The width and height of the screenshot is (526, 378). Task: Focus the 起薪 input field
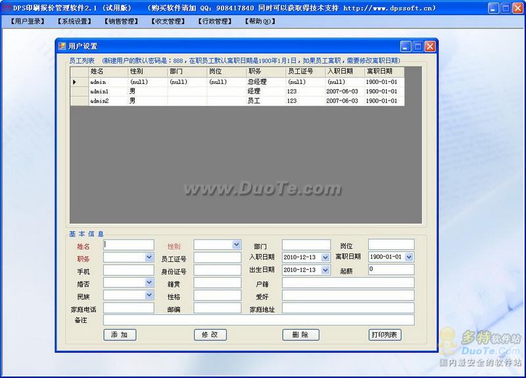tap(391, 270)
